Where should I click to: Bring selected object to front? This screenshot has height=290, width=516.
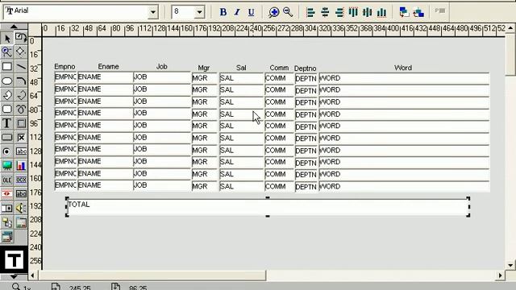click(x=404, y=12)
